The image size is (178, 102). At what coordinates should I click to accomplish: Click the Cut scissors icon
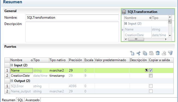(139, 53)
